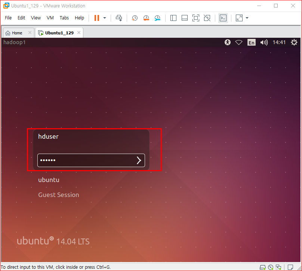Click the network adapter status icon

point(278,267)
